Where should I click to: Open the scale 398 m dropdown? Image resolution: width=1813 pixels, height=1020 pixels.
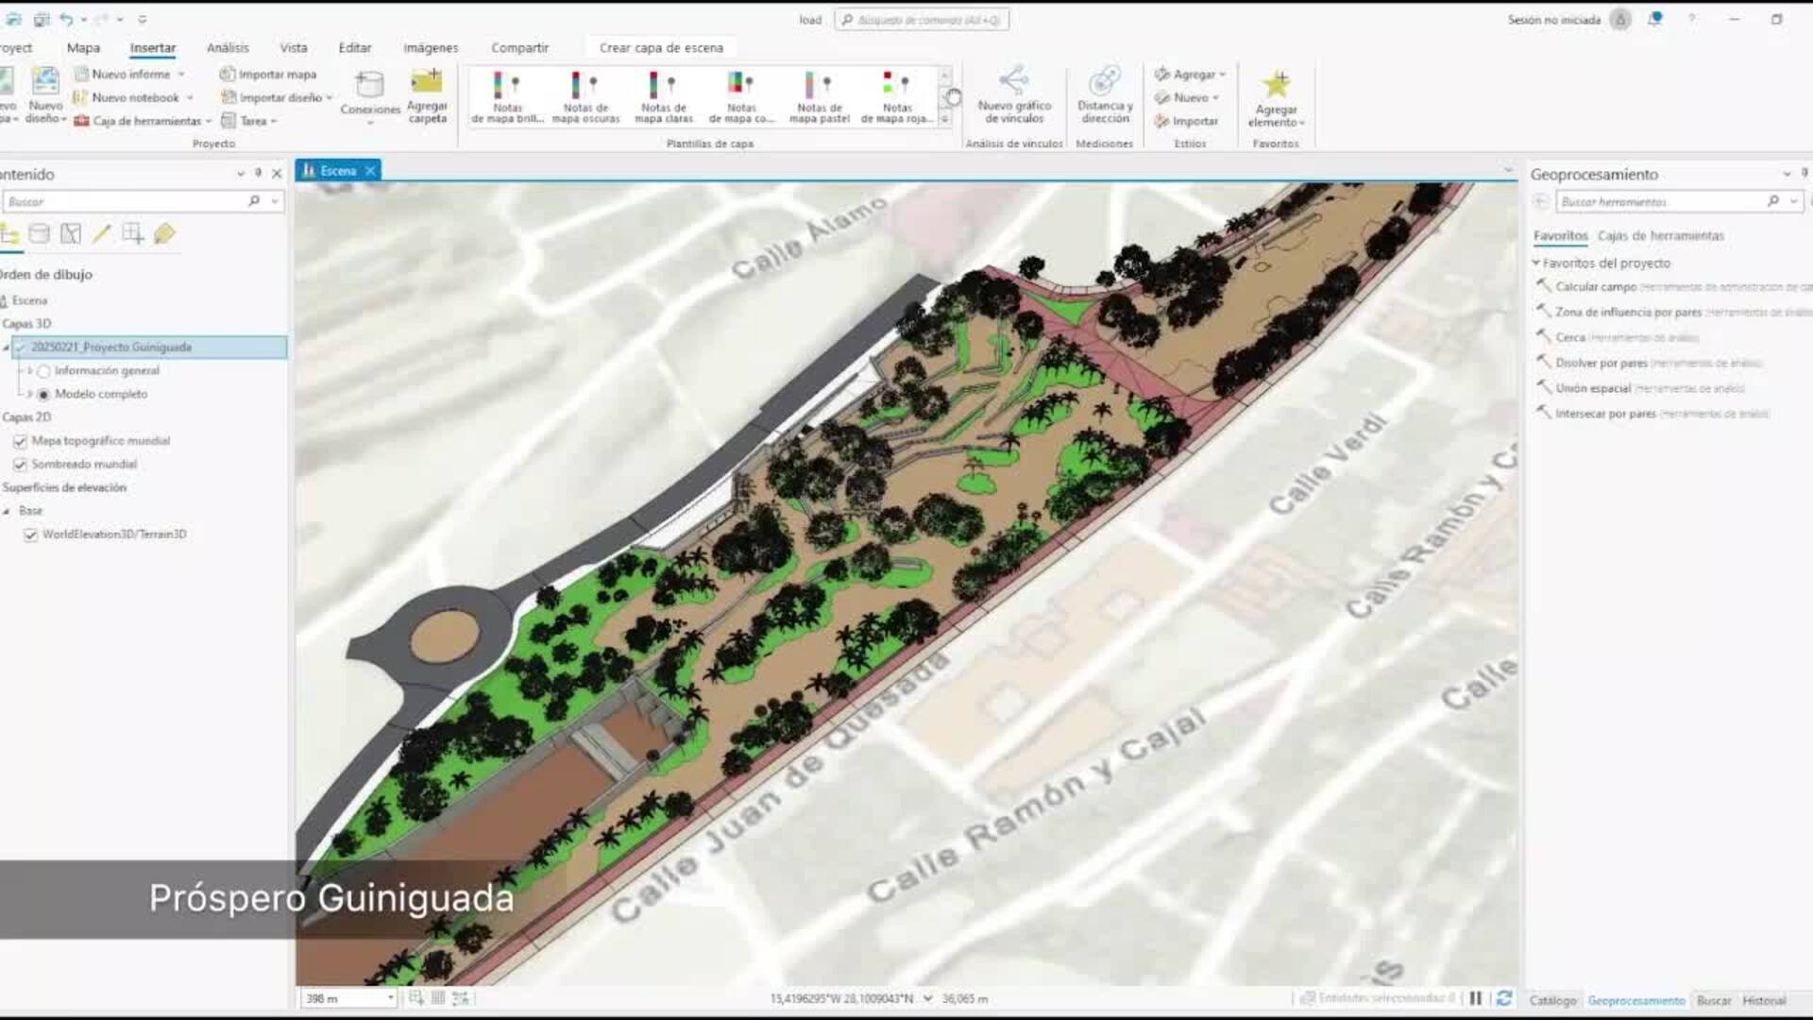click(390, 998)
